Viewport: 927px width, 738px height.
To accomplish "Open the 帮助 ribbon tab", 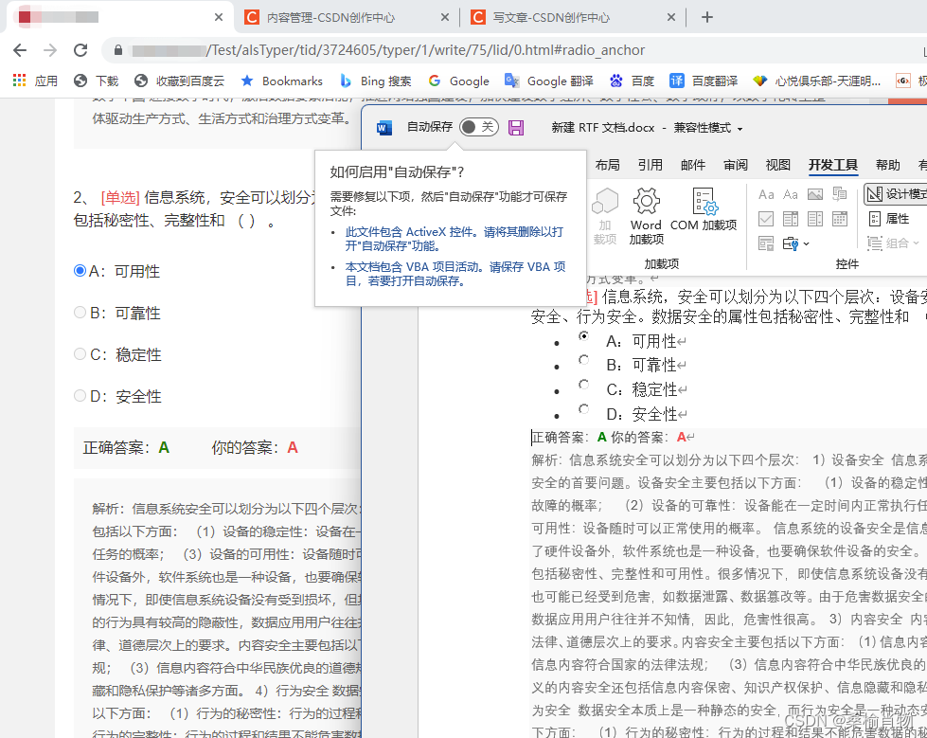I will [887, 165].
